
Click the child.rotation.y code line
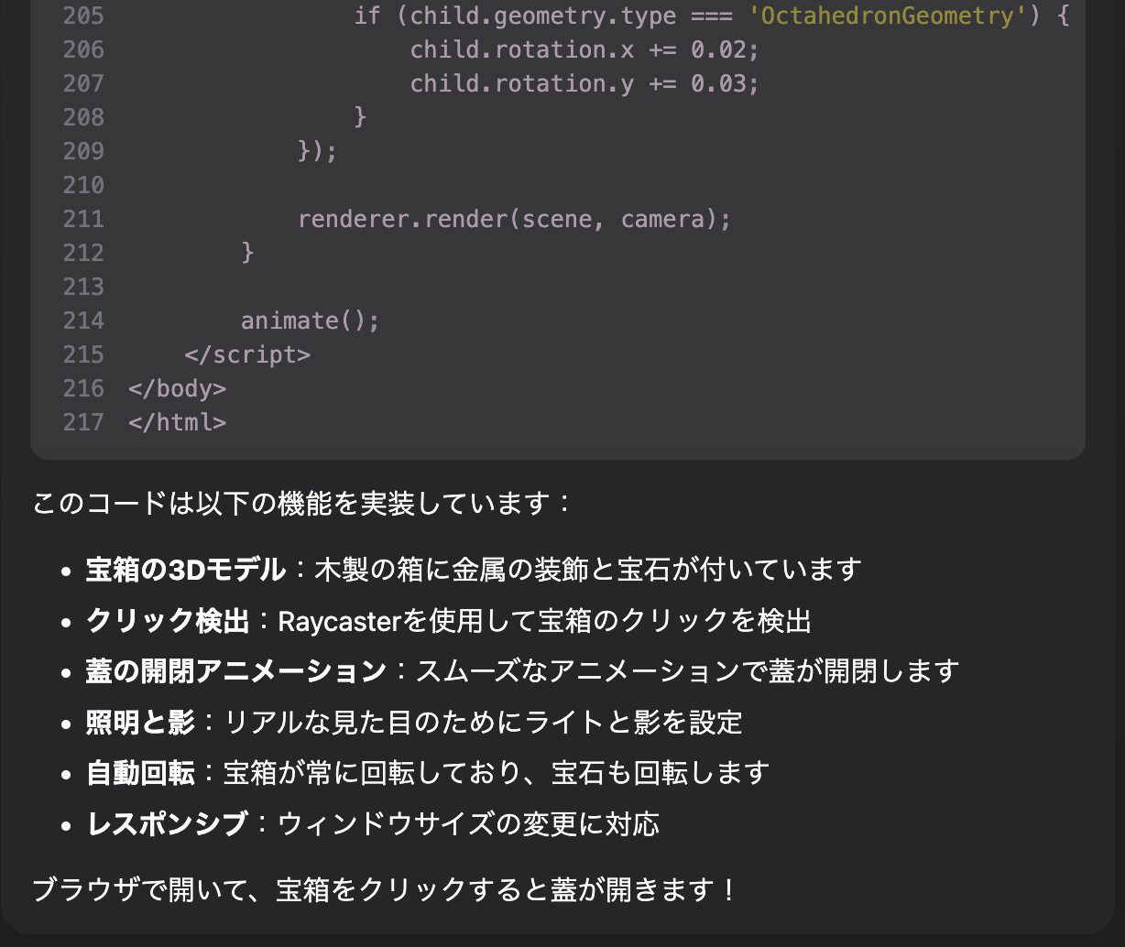tap(584, 83)
